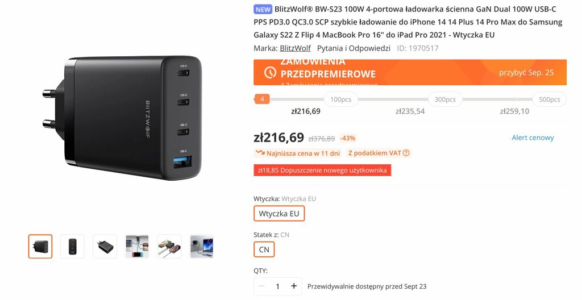The height and width of the screenshot is (300, 582).
Task: Show the laptop charging thumbnail
Action: [202, 247]
